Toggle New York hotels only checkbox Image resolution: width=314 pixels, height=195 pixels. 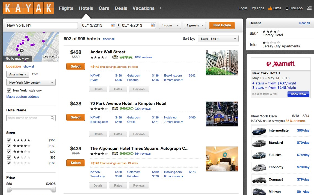(x=9, y=90)
